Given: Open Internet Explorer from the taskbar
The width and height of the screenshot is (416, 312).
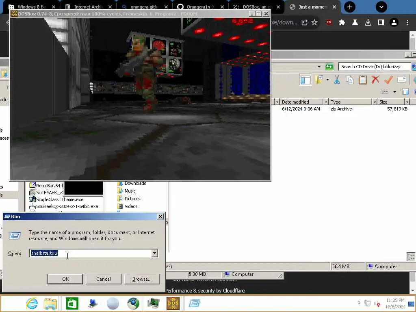Looking at the screenshot, I should click(32, 303).
